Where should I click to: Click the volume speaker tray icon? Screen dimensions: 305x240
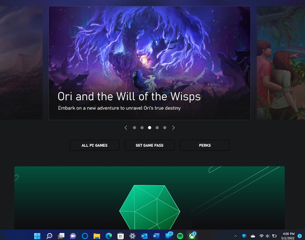pyautogui.click(x=268, y=236)
